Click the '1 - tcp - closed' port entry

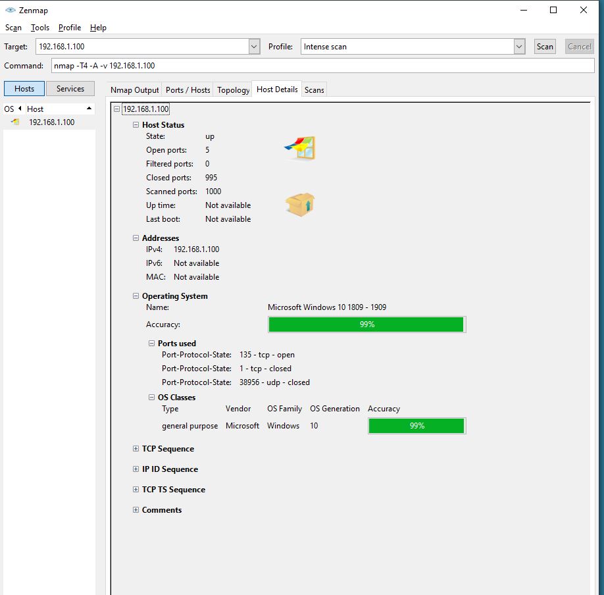tap(265, 369)
